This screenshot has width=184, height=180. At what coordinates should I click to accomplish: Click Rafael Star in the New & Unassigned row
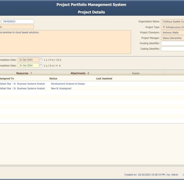click(x=22, y=89)
